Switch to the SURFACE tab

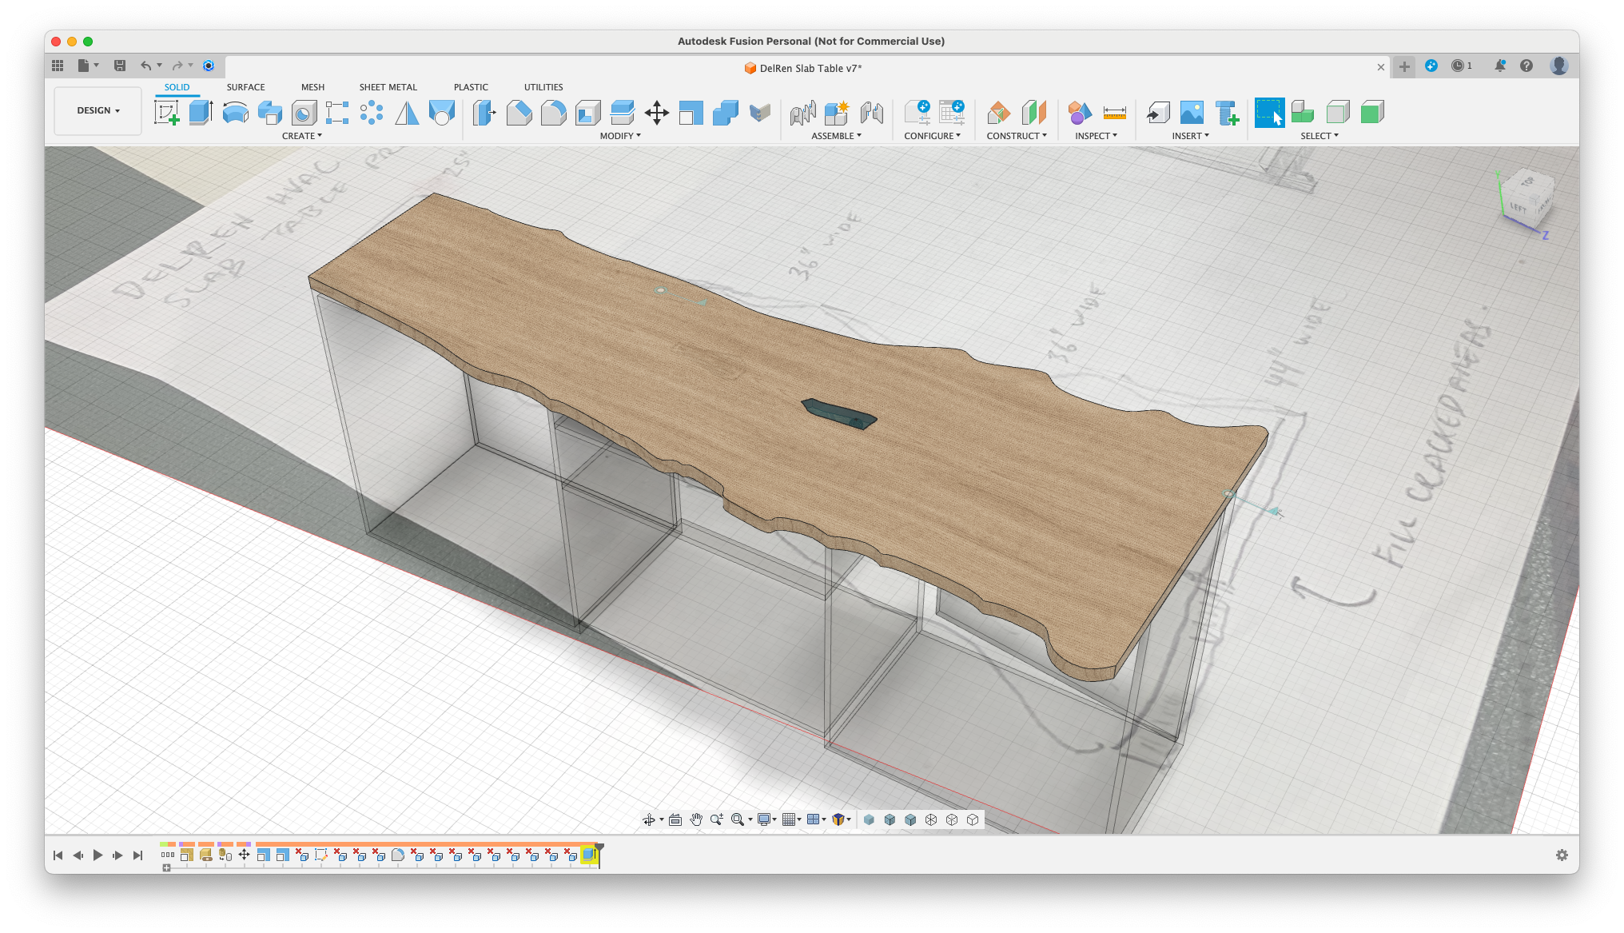245,87
